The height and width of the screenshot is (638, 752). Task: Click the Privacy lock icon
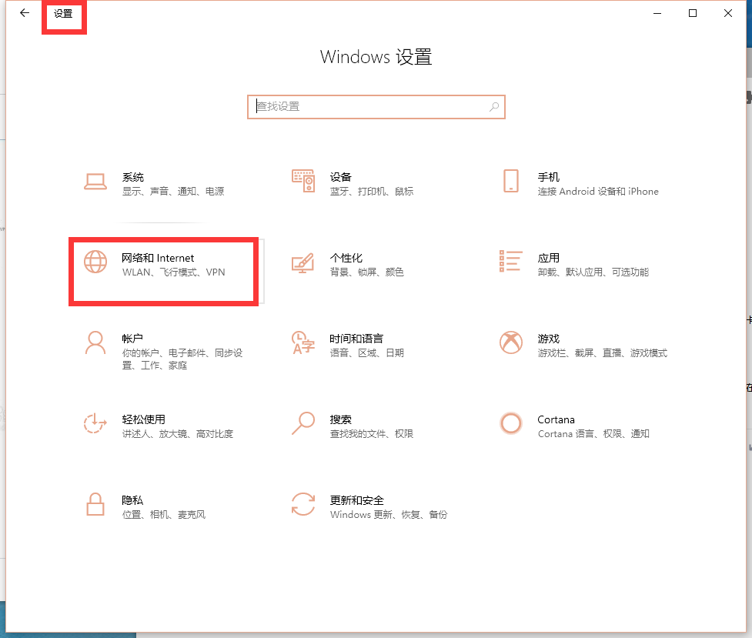pyautogui.click(x=95, y=504)
